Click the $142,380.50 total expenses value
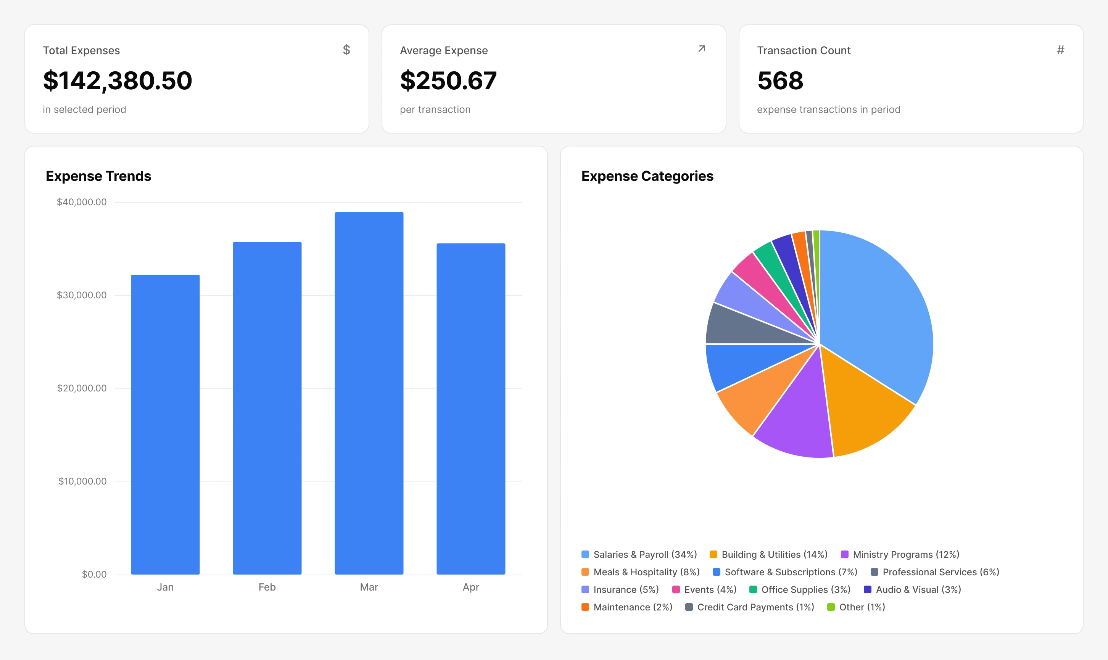Viewport: 1108px width, 660px height. (118, 80)
